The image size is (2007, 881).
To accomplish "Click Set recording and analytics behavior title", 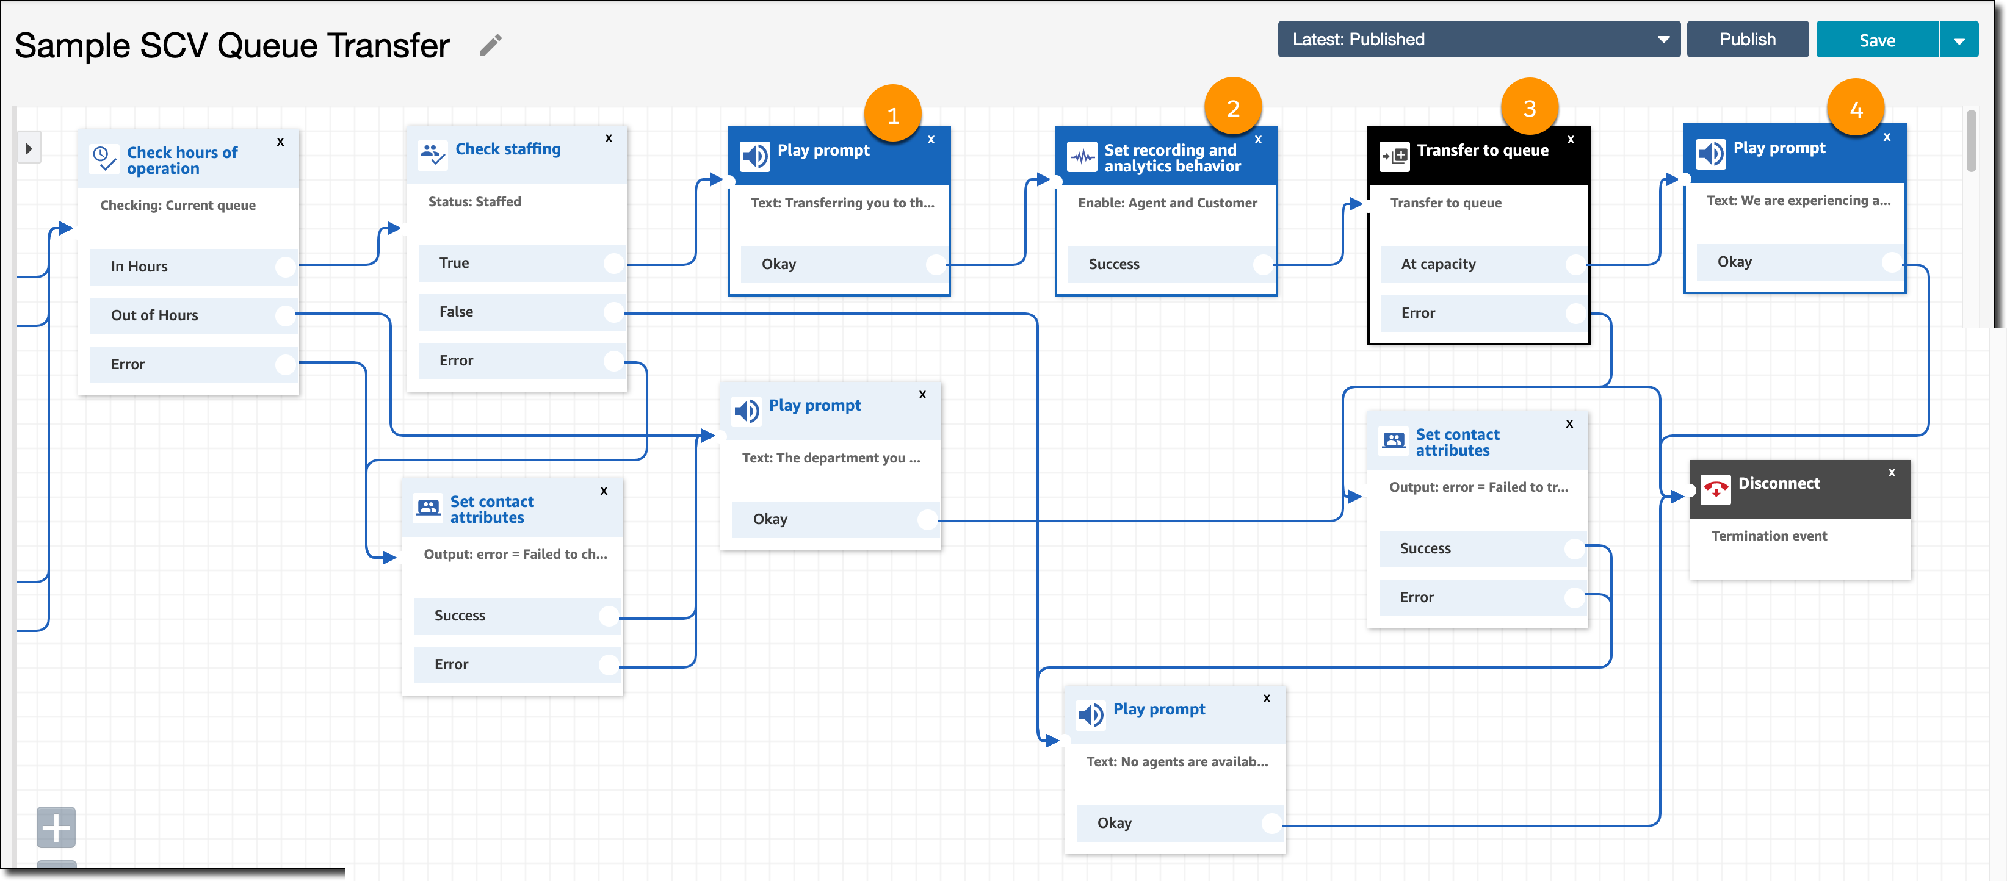I will tap(1172, 158).
